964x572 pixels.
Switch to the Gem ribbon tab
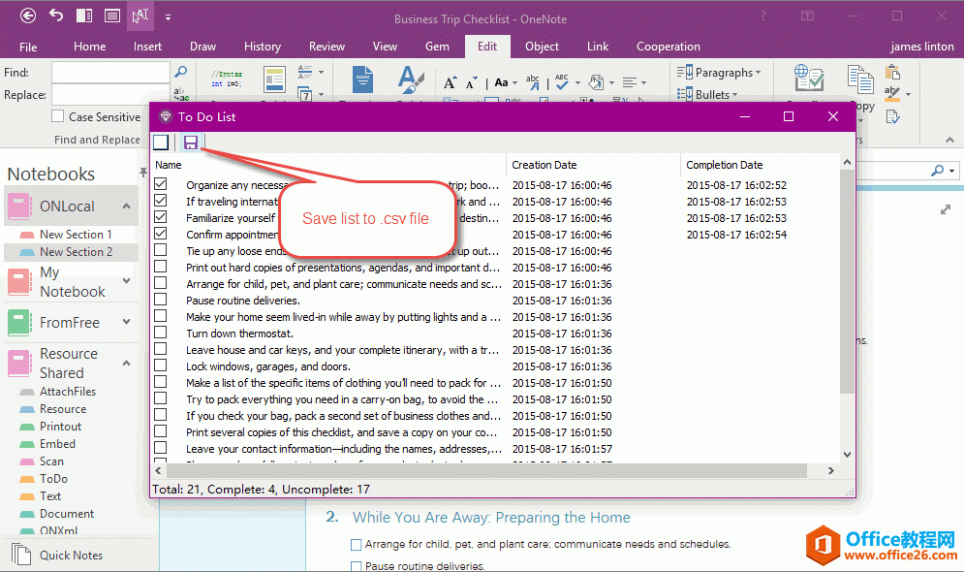(436, 47)
